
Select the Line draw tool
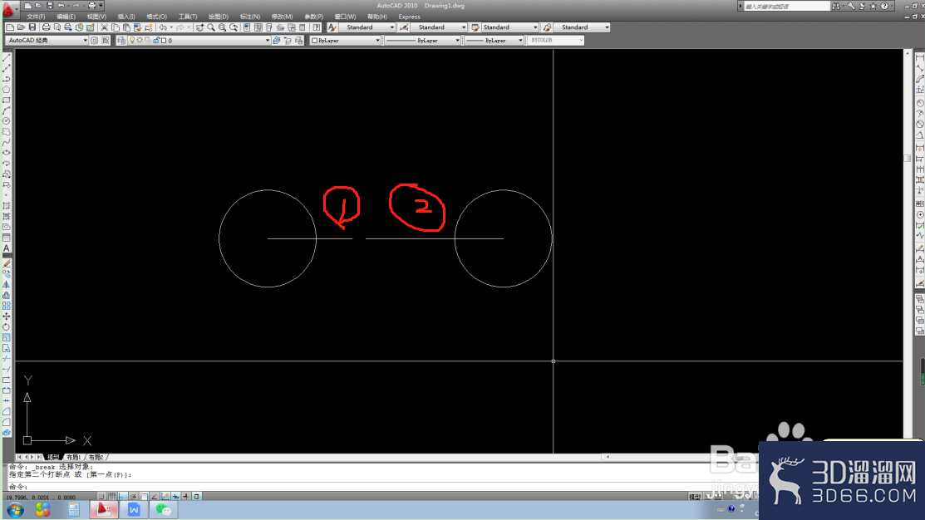pyautogui.click(x=7, y=58)
